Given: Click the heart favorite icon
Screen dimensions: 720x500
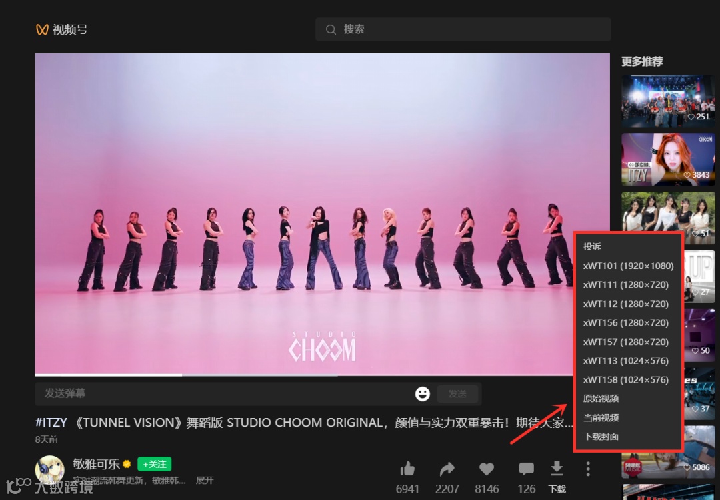Looking at the screenshot, I should [486, 469].
